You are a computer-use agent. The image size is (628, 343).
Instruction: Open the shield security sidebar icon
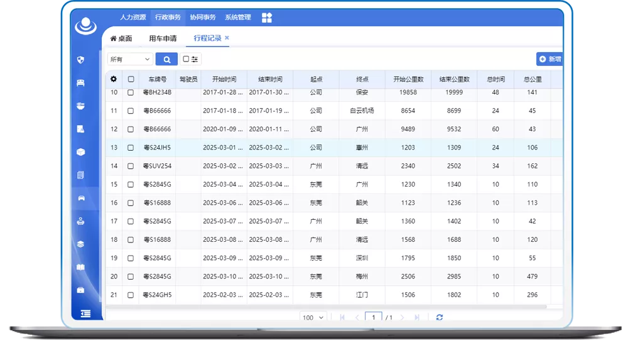pos(80,60)
